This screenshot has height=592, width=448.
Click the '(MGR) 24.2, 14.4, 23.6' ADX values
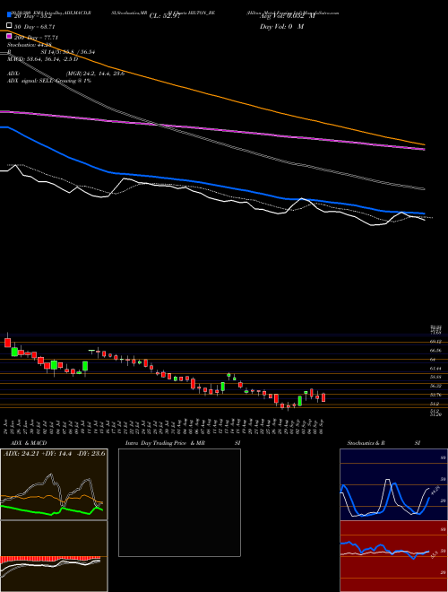coord(95,74)
